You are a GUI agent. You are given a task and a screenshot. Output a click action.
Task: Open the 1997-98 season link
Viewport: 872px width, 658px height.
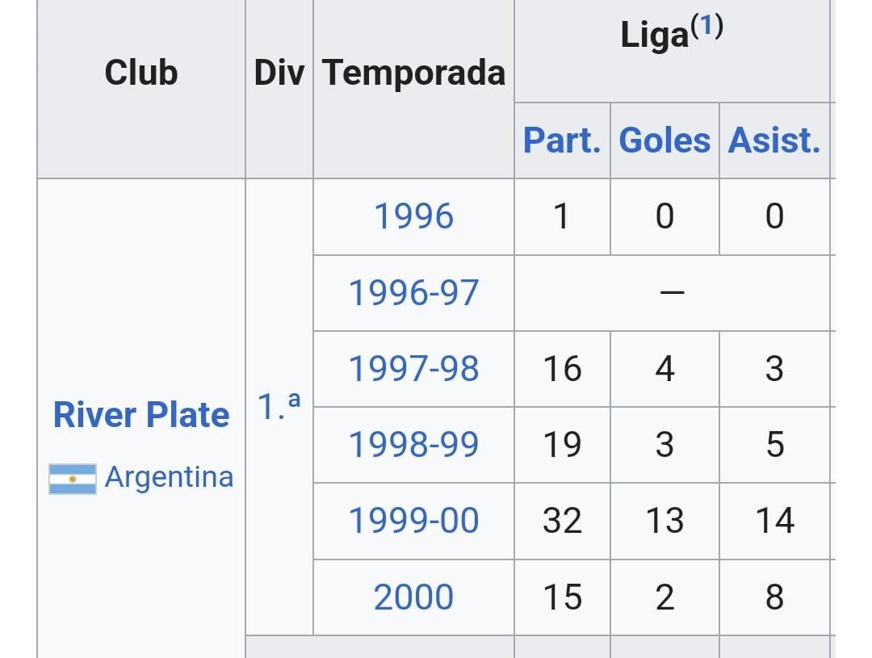coord(413,369)
